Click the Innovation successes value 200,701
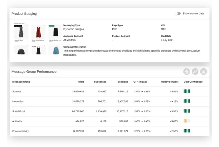 tap(102, 101)
